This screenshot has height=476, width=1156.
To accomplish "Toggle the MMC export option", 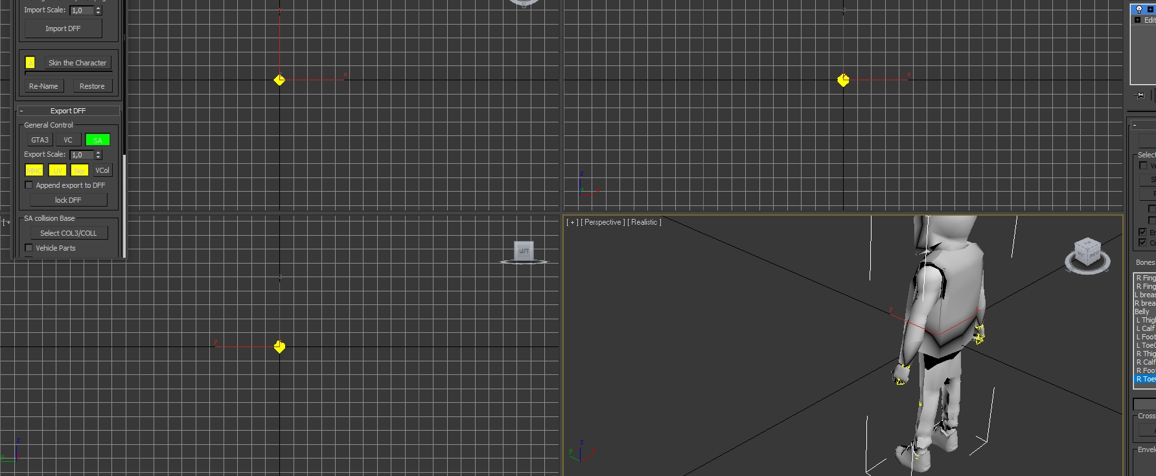I will pyautogui.click(x=34, y=170).
